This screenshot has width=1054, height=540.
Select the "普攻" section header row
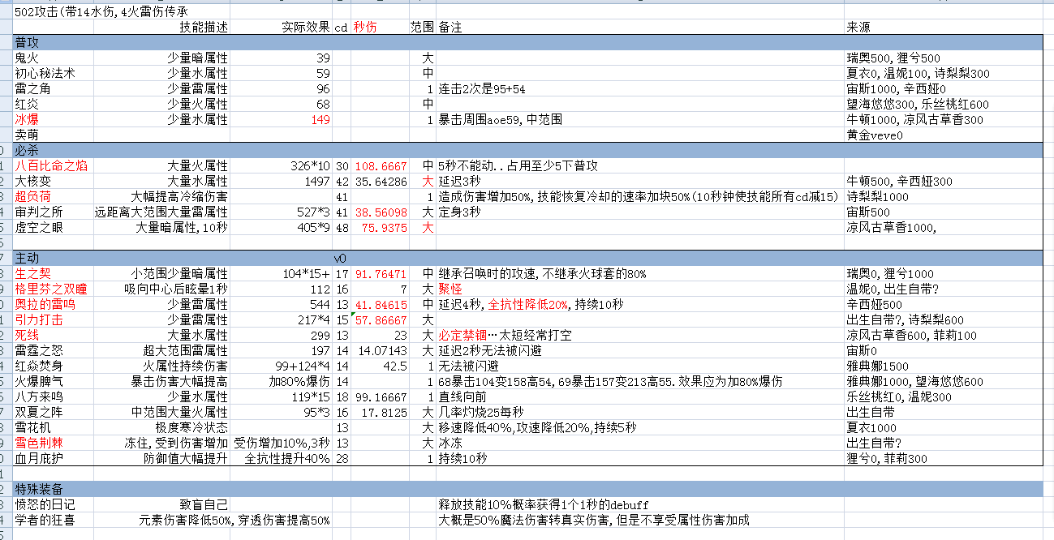pos(527,42)
